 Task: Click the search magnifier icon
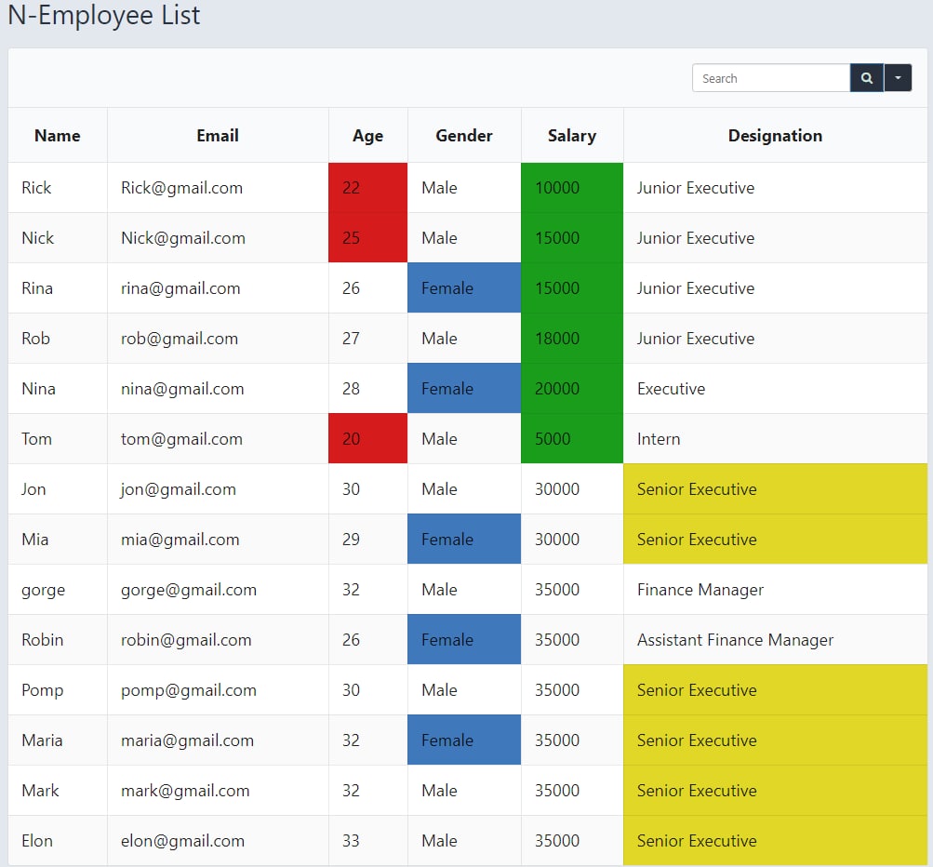click(865, 77)
